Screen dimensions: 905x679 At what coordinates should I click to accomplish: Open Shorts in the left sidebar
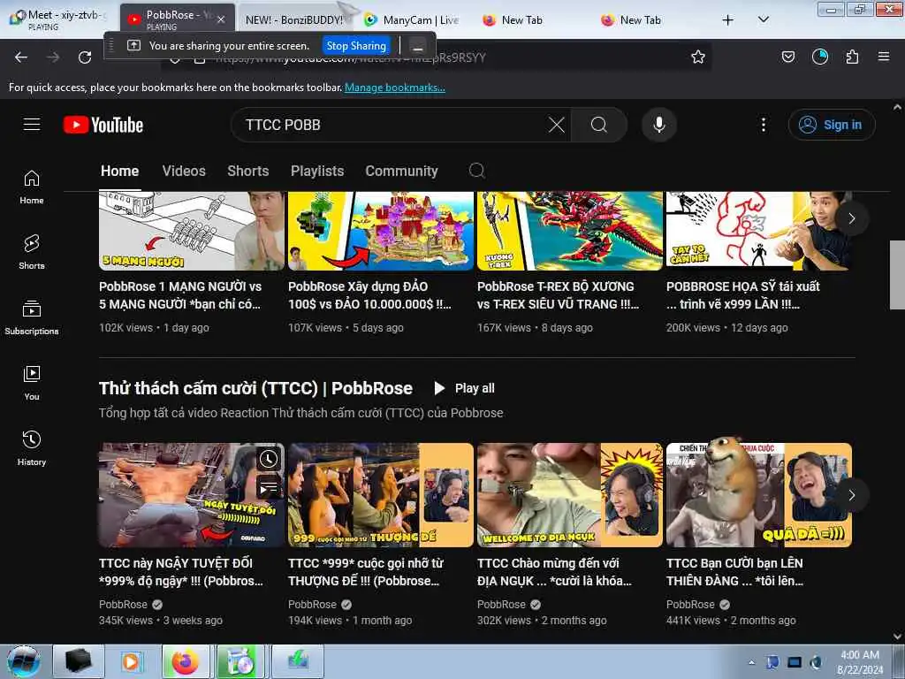32,252
